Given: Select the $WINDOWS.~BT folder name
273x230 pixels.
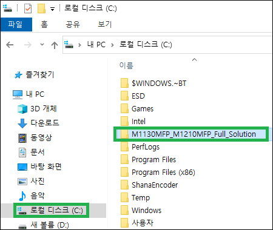Looking at the screenshot, I should (159, 84).
